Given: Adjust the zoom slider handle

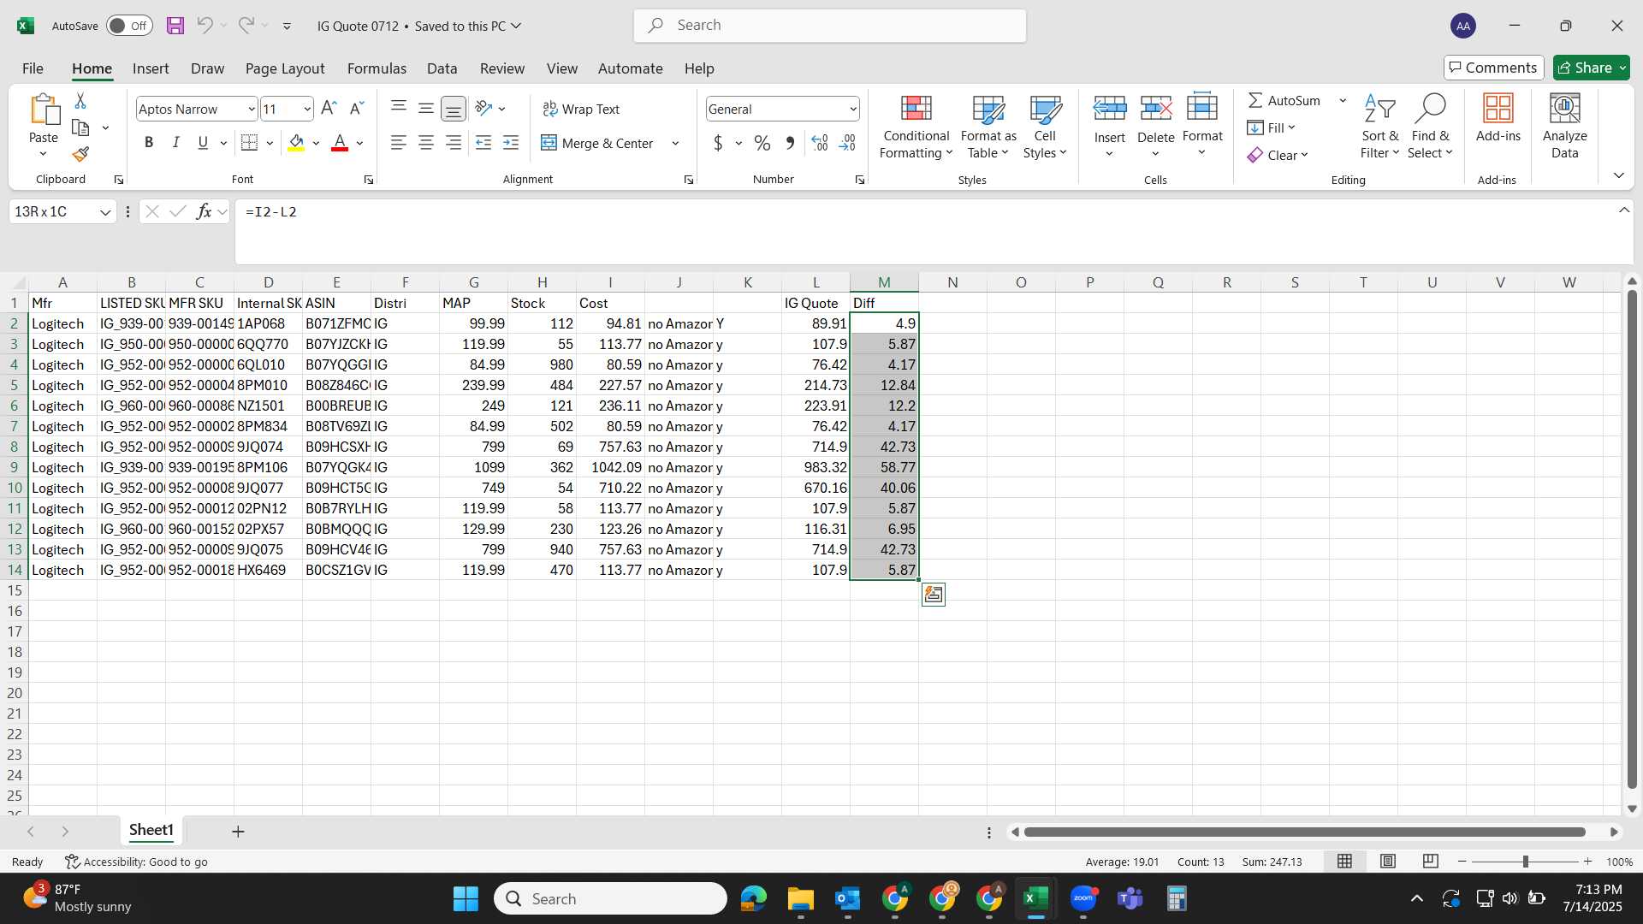Looking at the screenshot, I should (x=1526, y=862).
